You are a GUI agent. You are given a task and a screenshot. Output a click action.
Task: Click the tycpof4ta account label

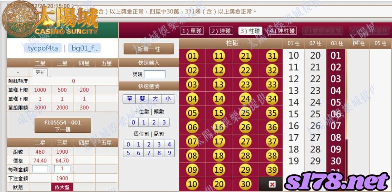(43, 48)
